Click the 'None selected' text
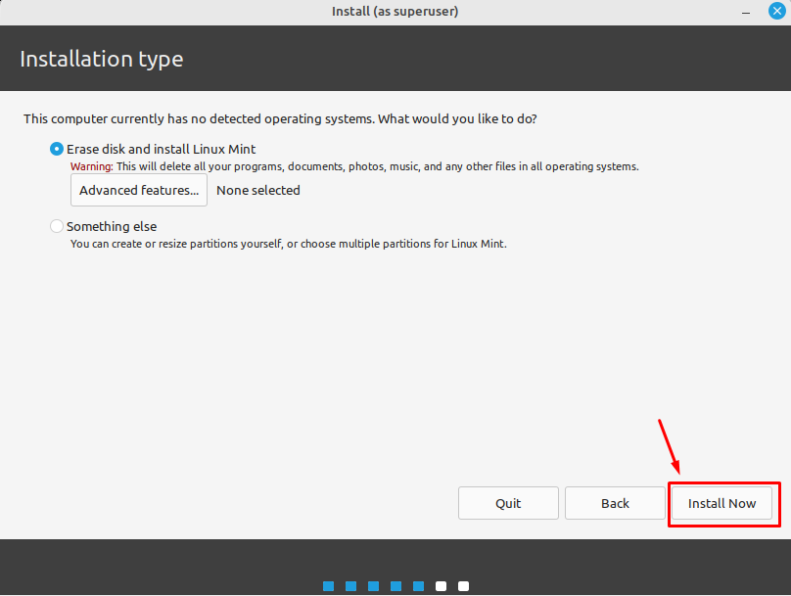Image resolution: width=791 pixels, height=596 pixels. 258,190
